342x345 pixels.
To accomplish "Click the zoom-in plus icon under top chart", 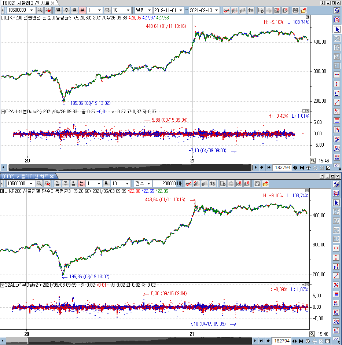I will (x=308, y=168).
